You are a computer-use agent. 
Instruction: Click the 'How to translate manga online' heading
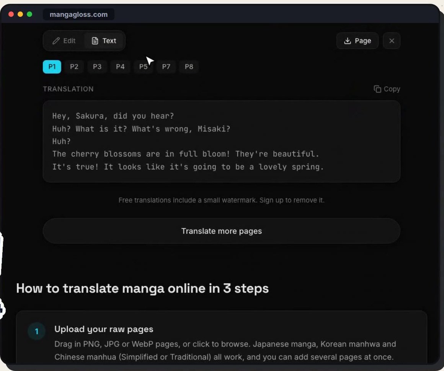pyautogui.click(x=142, y=289)
